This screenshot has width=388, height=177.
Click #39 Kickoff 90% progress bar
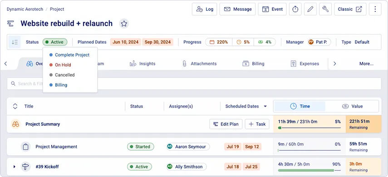click(309, 170)
